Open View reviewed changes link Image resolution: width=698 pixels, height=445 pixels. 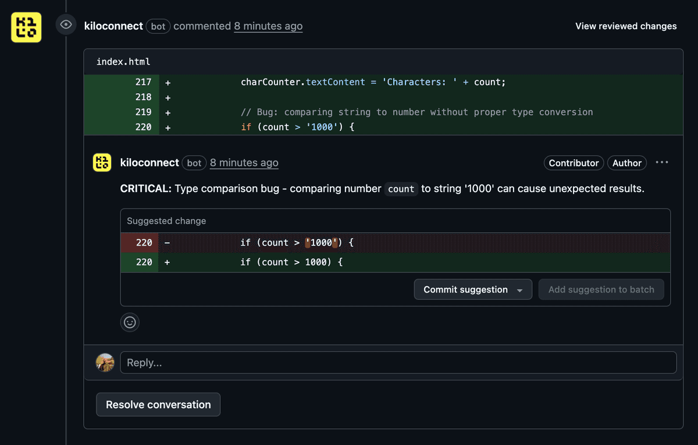coord(626,26)
